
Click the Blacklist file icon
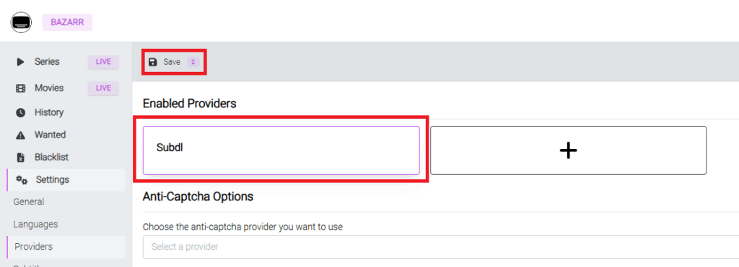click(20, 158)
